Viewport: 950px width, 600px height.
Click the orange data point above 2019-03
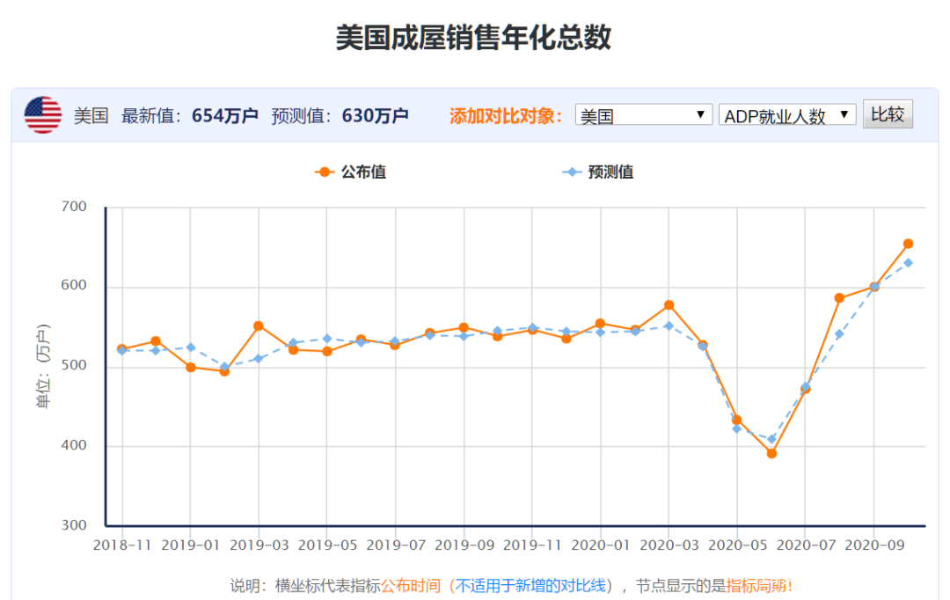(256, 325)
